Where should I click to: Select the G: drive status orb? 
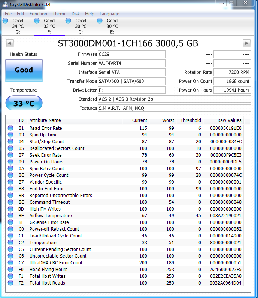(x=5, y=21)
